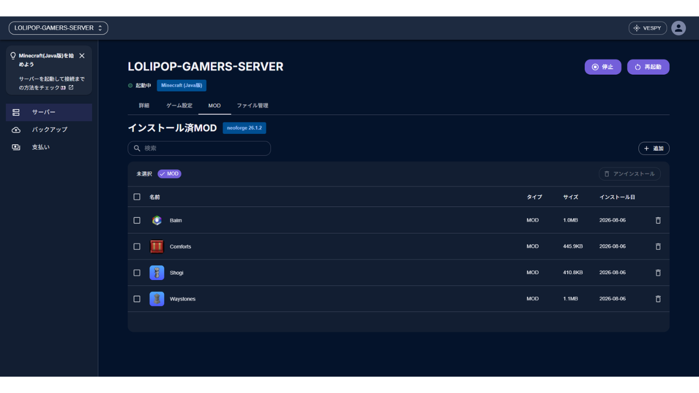Click the Waystones mod icon
This screenshot has width=699, height=393.
(x=157, y=299)
